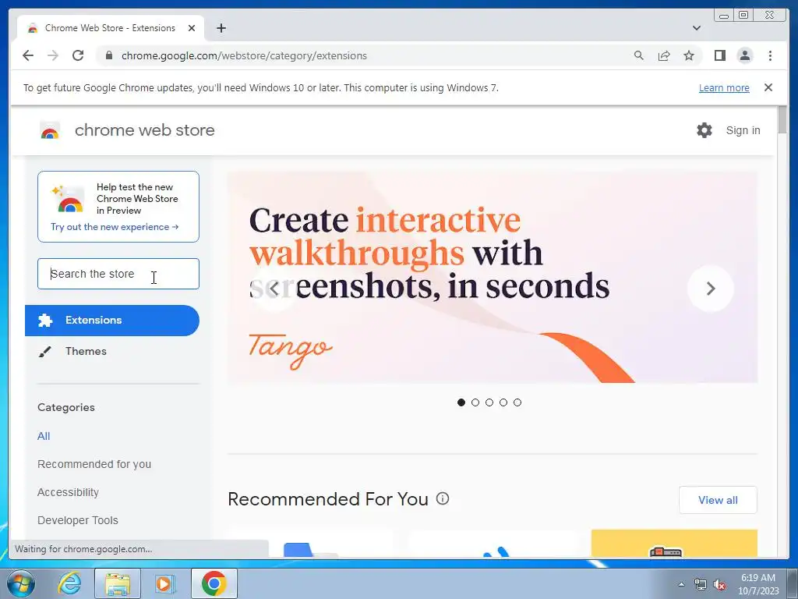Open a new tab with plus button
798x599 pixels.
coord(221,28)
